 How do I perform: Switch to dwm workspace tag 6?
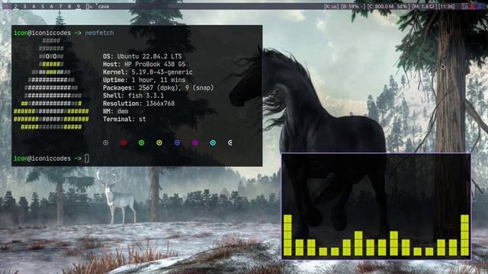(x=51, y=6)
